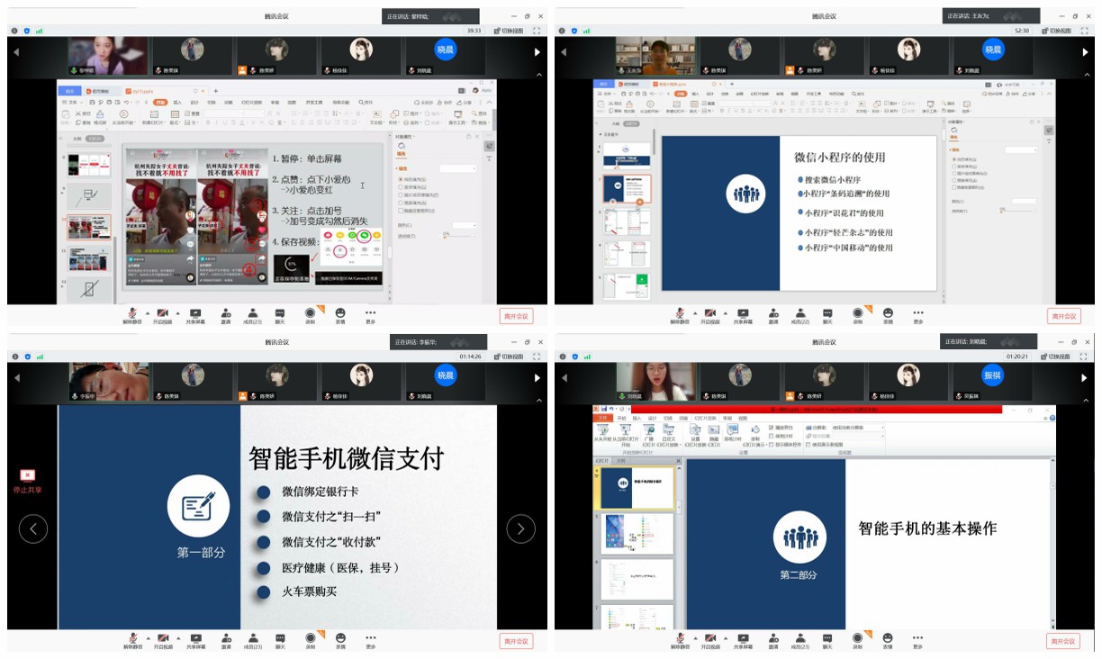Enter fullscreen in the 39:33 meeting window
This screenshot has height=659, width=1102.
click(x=536, y=30)
